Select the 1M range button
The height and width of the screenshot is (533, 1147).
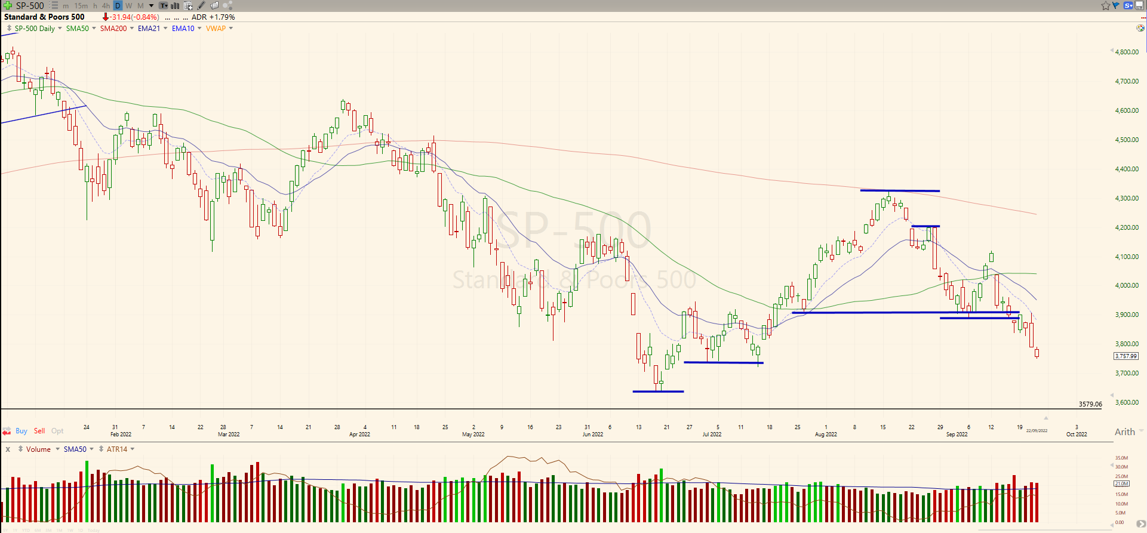[x=59, y=530]
